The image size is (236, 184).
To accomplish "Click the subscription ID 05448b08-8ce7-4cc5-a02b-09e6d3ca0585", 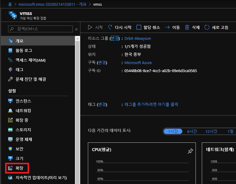I will point(161,71).
